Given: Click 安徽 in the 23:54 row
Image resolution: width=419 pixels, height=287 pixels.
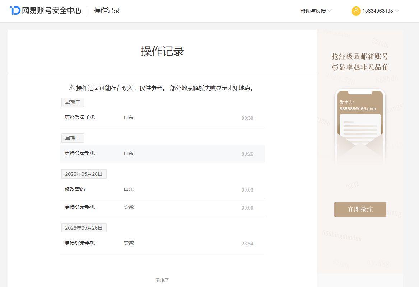Looking at the screenshot, I should 129,243.
